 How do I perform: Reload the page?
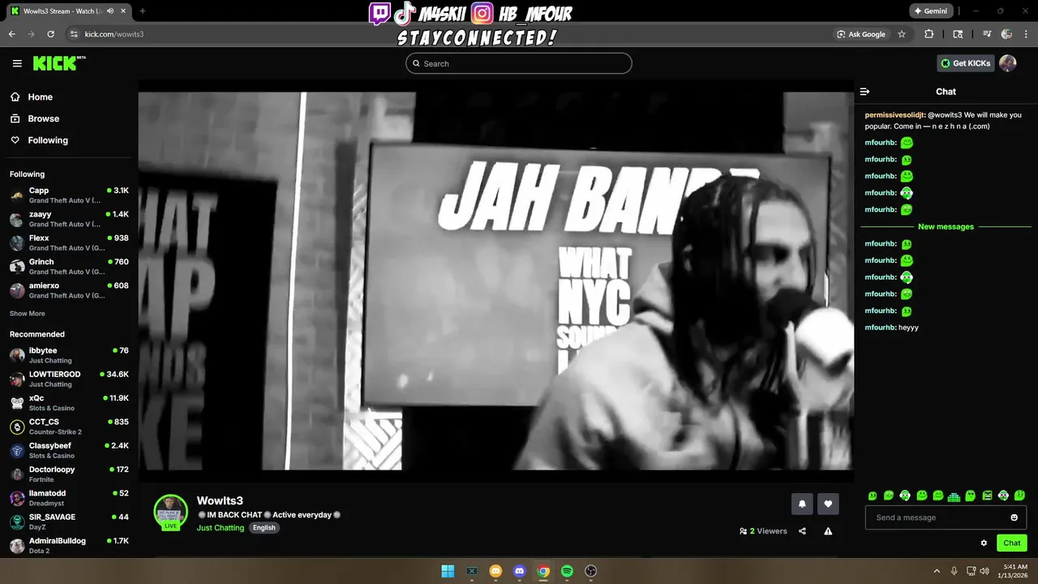50,34
